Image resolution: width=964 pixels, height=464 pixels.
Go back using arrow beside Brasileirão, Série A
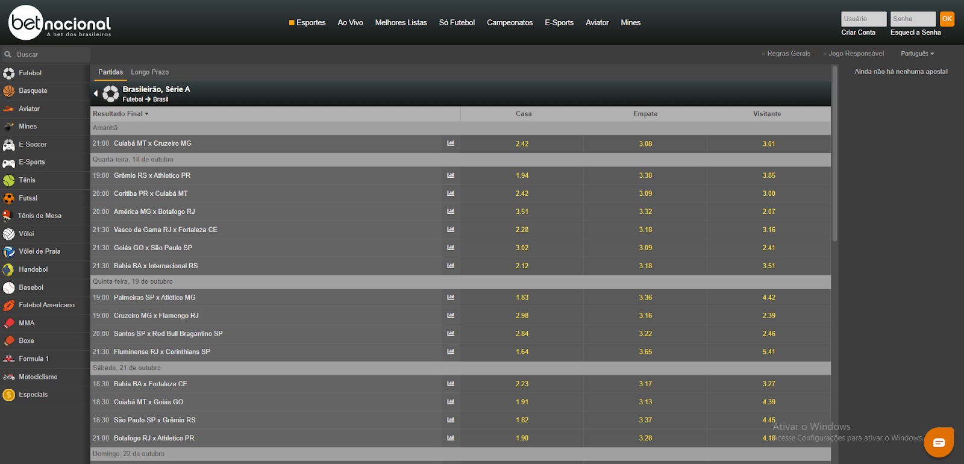[x=95, y=93]
